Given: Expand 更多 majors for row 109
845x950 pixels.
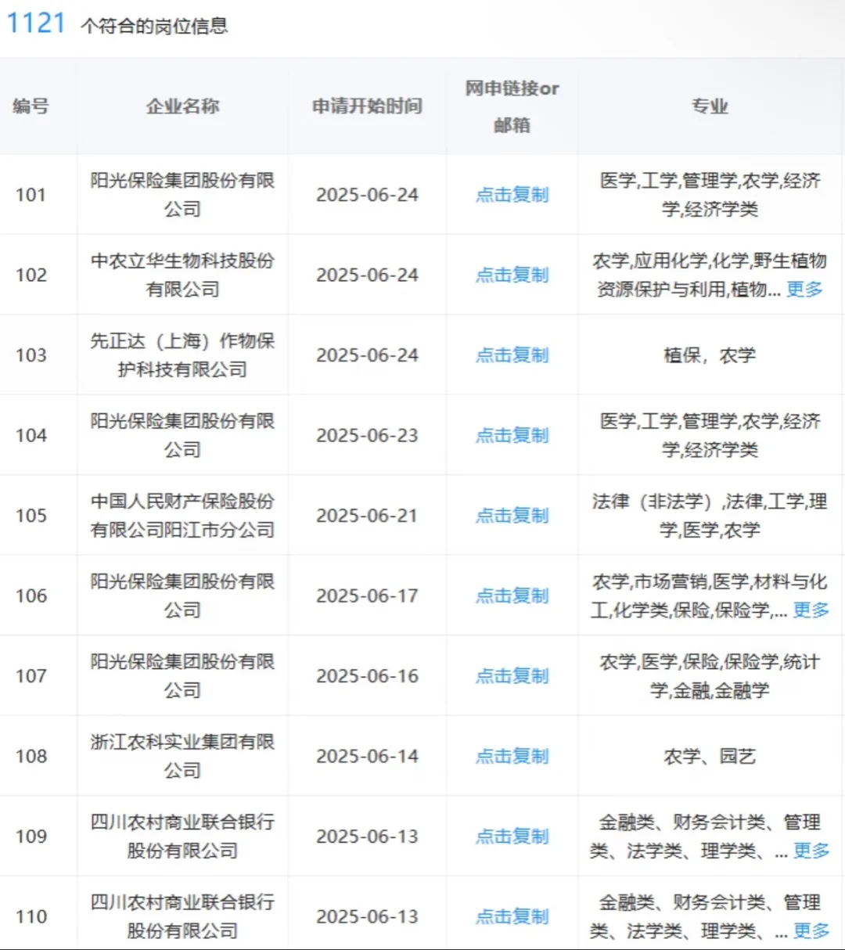Looking at the screenshot, I should [811, 851].
